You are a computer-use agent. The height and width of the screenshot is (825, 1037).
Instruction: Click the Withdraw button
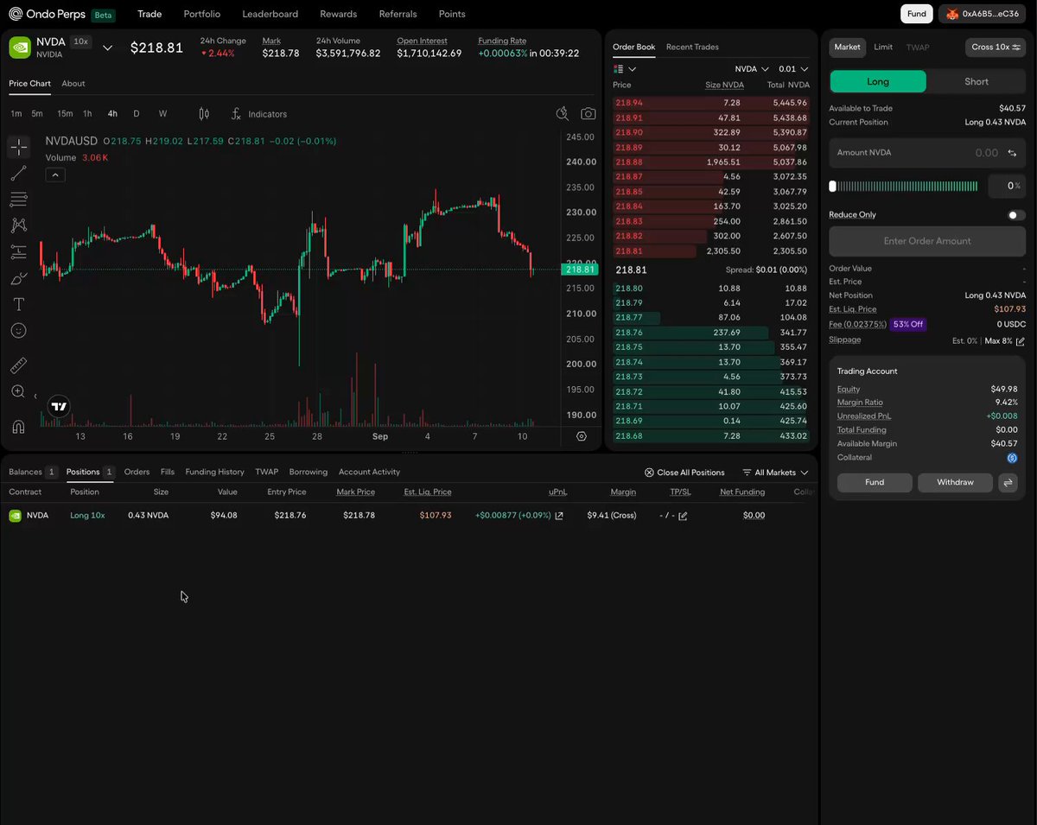click(955, 482)
